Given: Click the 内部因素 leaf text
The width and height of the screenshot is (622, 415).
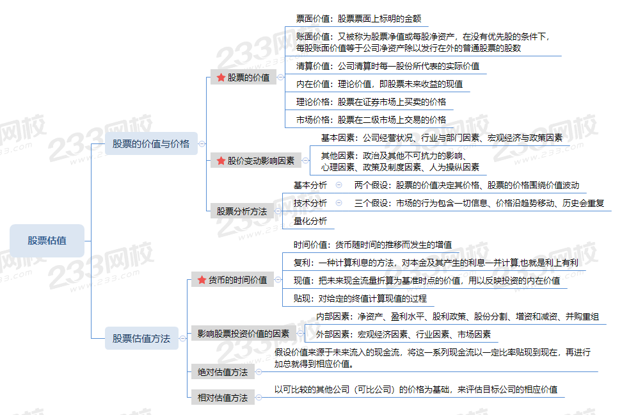Looking at the screenshot, I should (458, 316).
